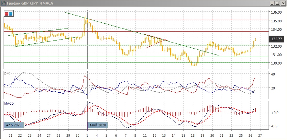Click the current price label 132.77
Image resolution: width=287 pixels, height=140 pixels.
point(276,39)
